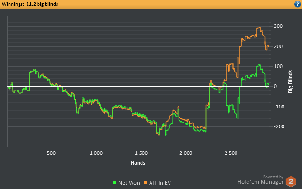
Task: Click the 2 000 hands axis label
Action: point(186,153)
